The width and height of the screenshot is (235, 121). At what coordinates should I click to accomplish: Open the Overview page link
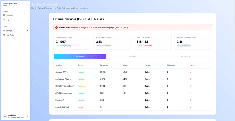click(x=9, y=15)
